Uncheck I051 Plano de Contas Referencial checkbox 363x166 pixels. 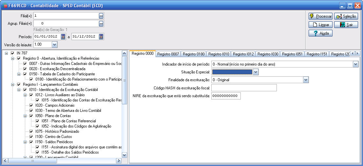37,121
